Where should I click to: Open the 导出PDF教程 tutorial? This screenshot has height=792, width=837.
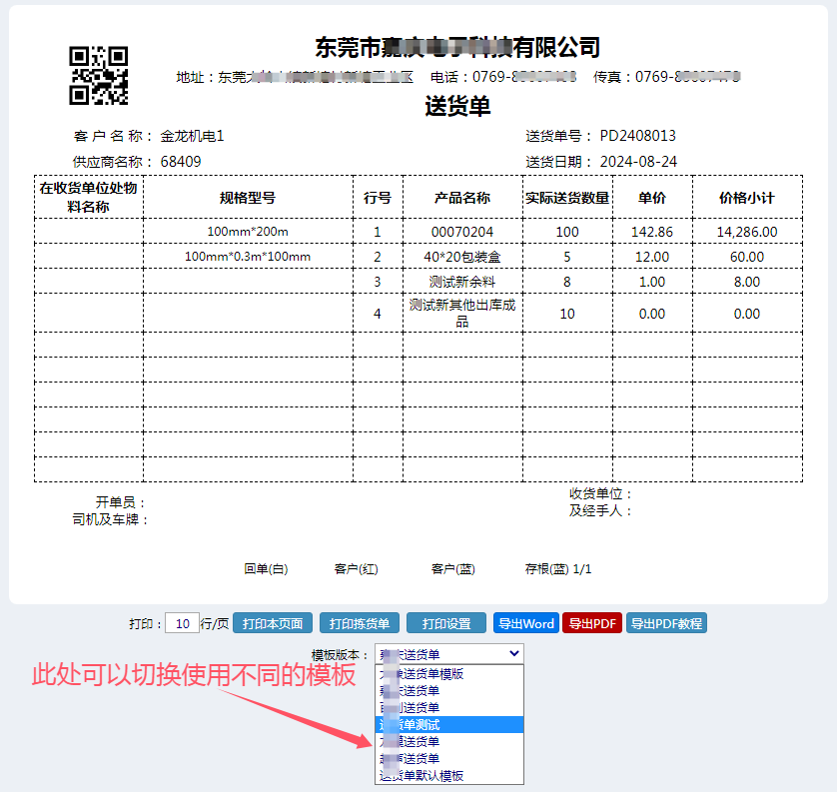click(666, 623)
